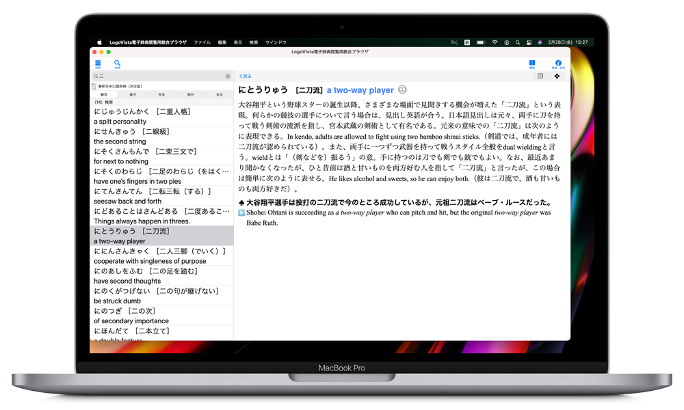Select the 部分 partial match tab
684x410 pixels.
[x=191, y=94]
